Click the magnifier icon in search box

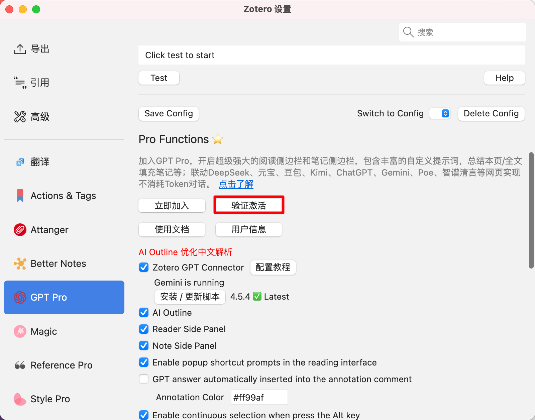click(408, 32)
